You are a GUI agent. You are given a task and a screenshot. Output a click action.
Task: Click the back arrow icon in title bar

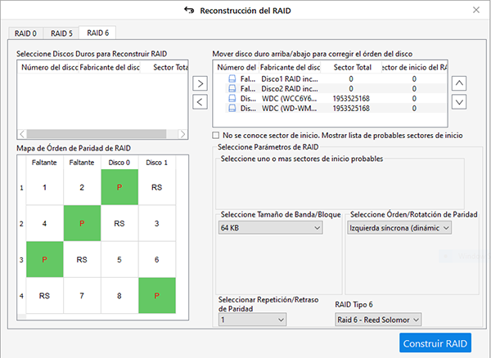point(189,11)
